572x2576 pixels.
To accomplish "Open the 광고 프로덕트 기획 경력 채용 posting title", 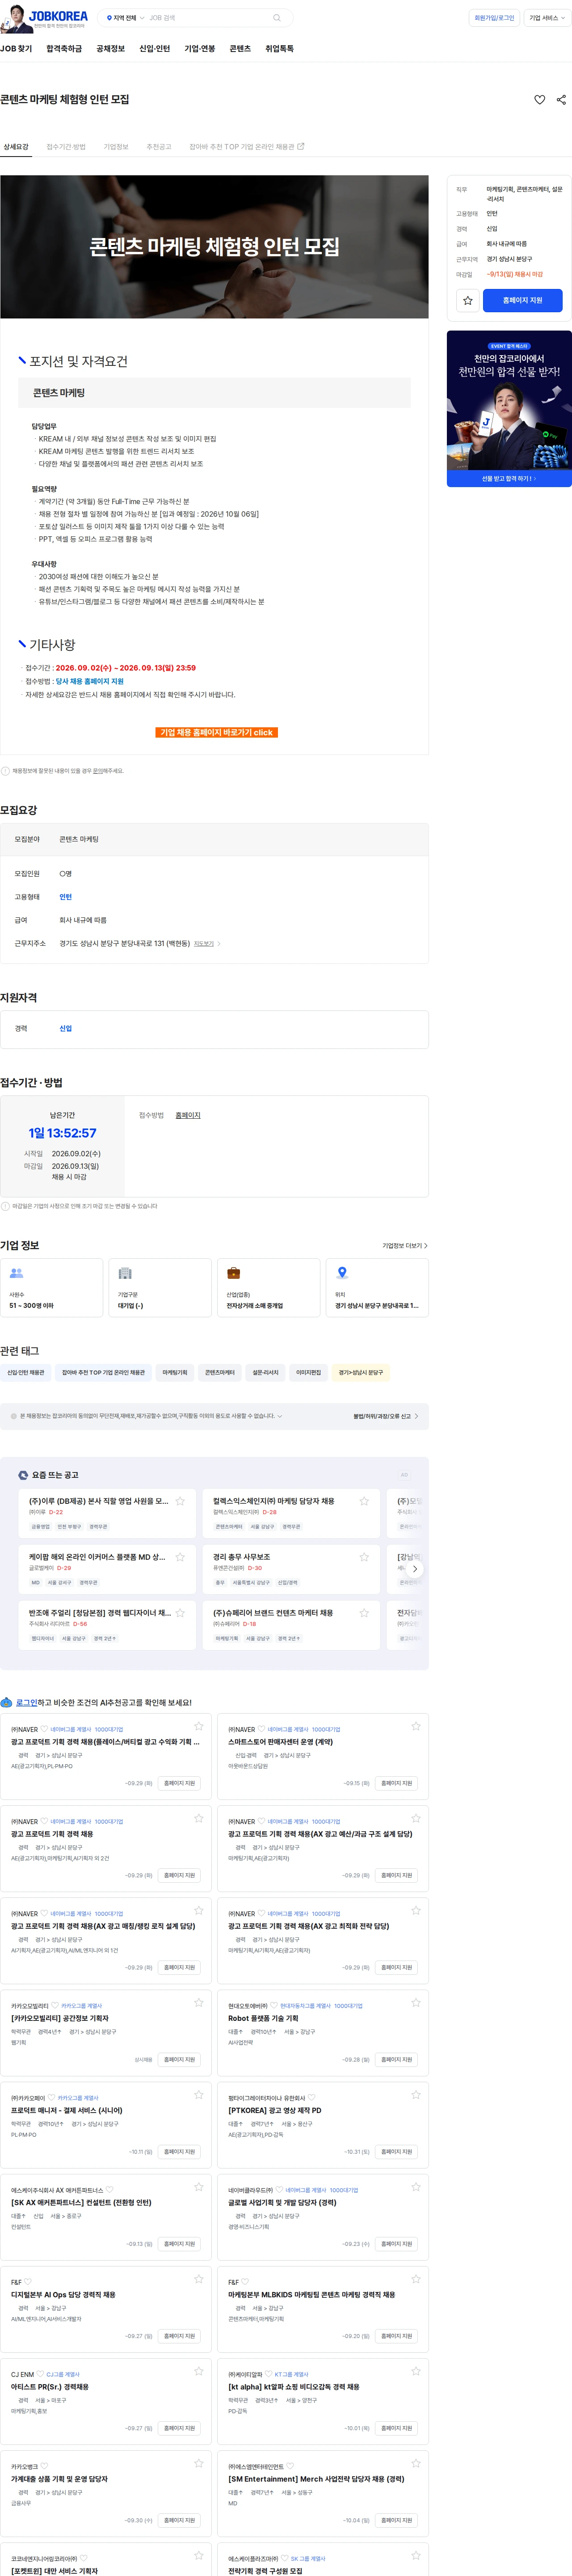I will 52,1834.
